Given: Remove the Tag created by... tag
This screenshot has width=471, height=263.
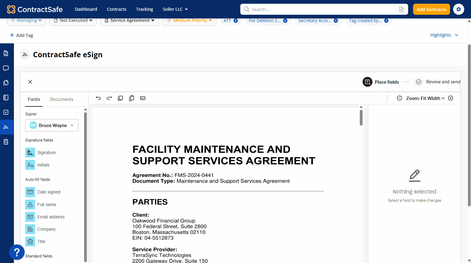Looking at the screenshot, I should [x=386, y=21].
